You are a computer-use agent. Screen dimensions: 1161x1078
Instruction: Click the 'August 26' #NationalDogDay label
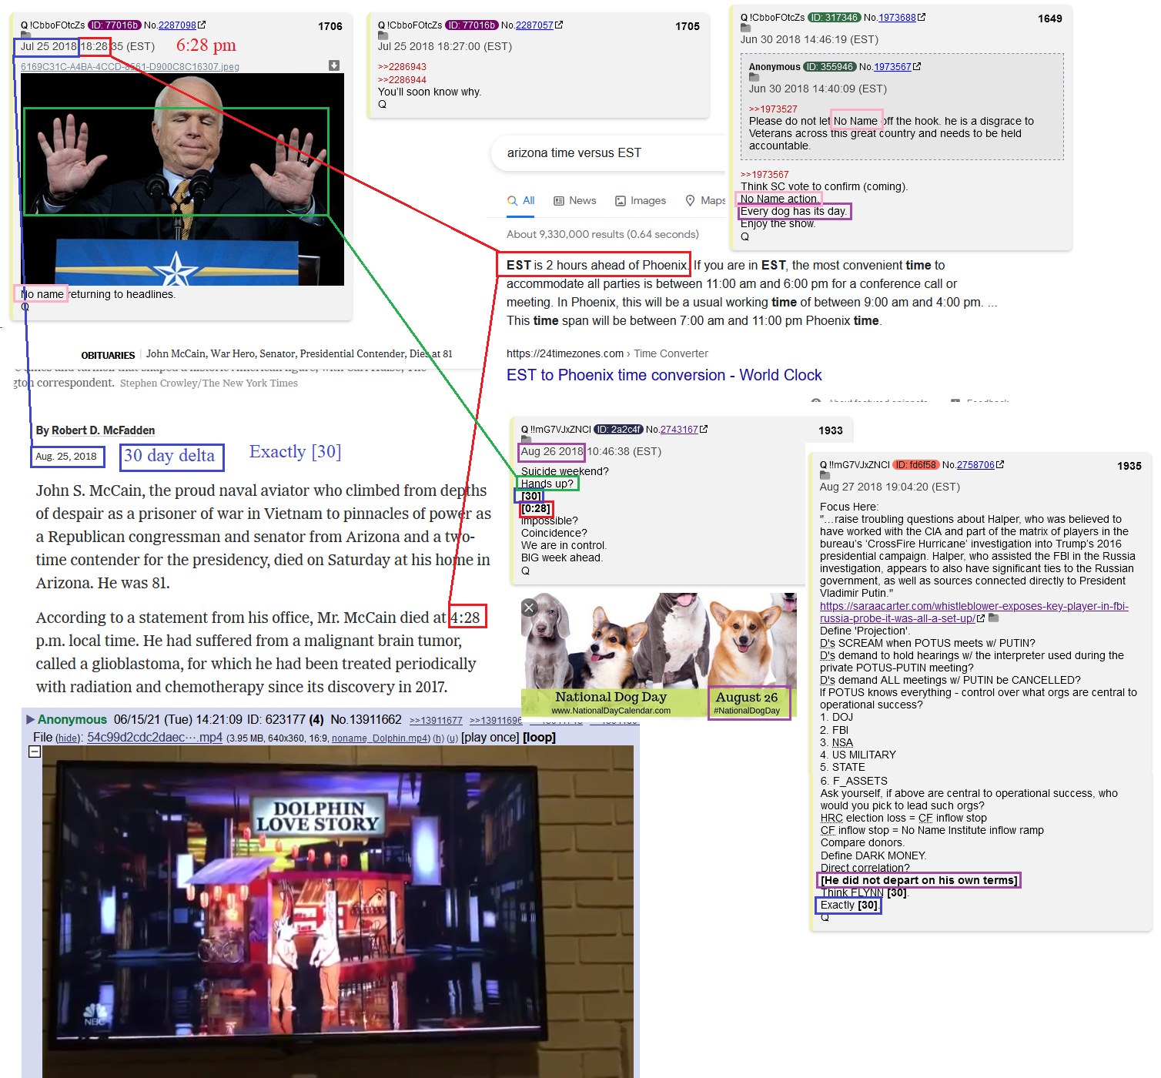point(747,702)
